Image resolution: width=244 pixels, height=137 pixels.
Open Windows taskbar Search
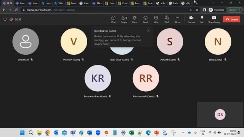pos(31,133)
